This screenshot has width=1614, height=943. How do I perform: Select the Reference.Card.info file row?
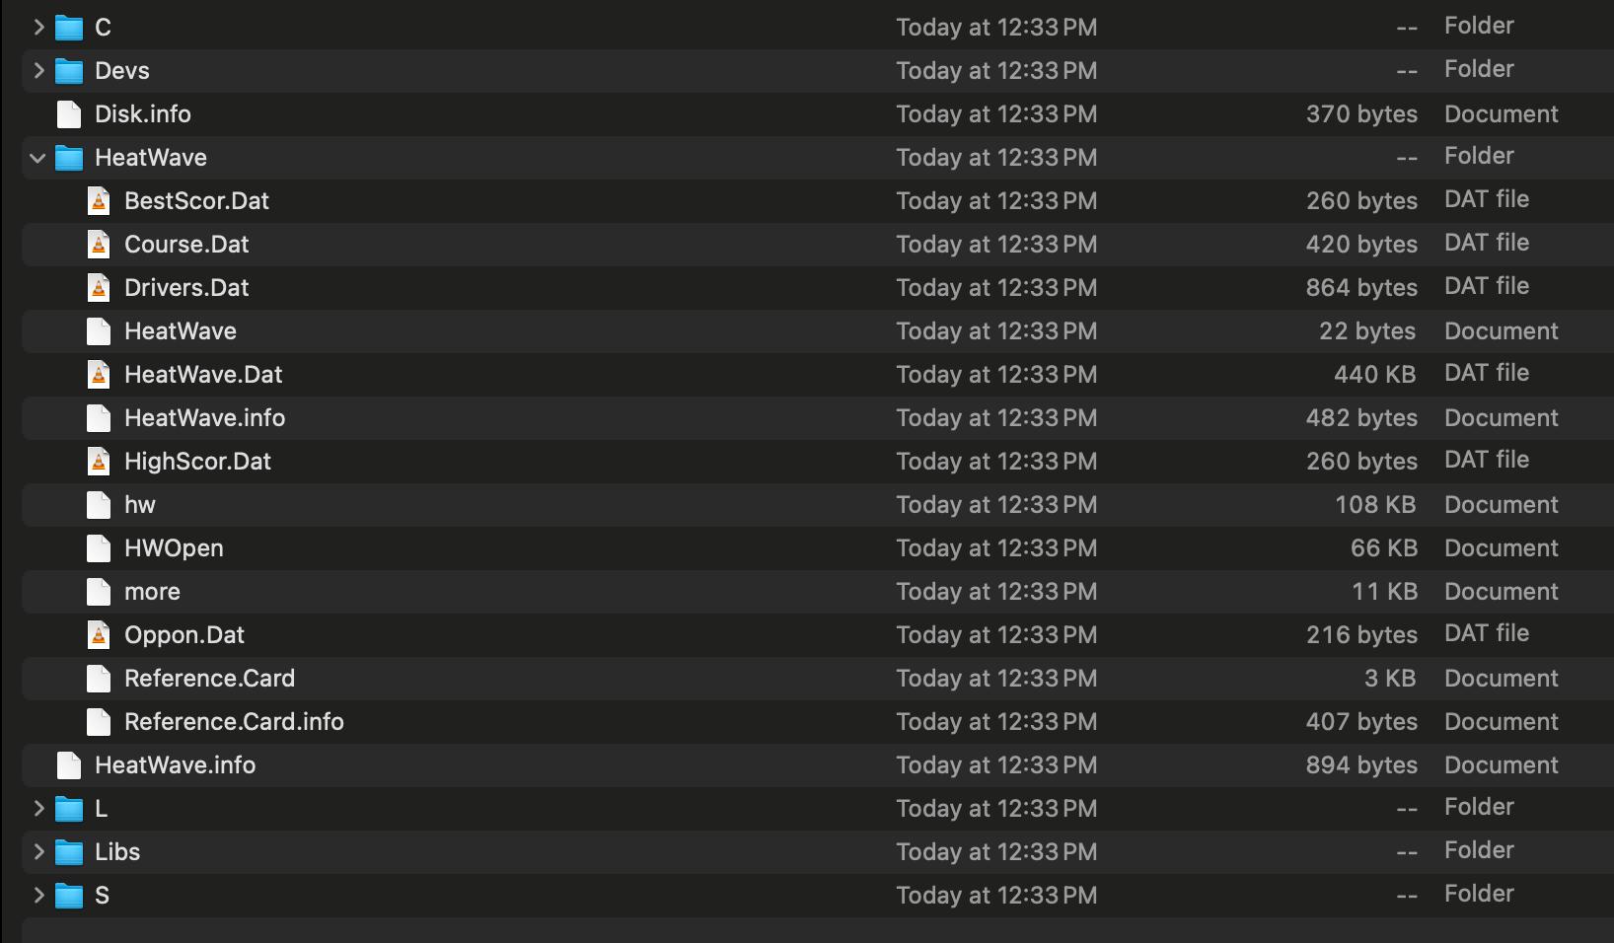(818, 722)
